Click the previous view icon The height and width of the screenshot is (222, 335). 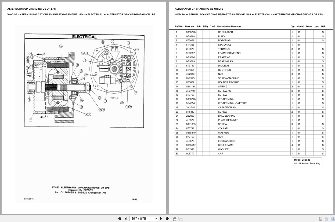tap(174, 219)
